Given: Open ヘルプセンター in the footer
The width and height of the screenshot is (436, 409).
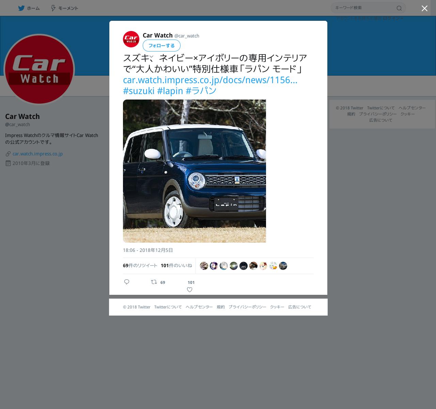Looking at the screenshot, I should (199, 307).
